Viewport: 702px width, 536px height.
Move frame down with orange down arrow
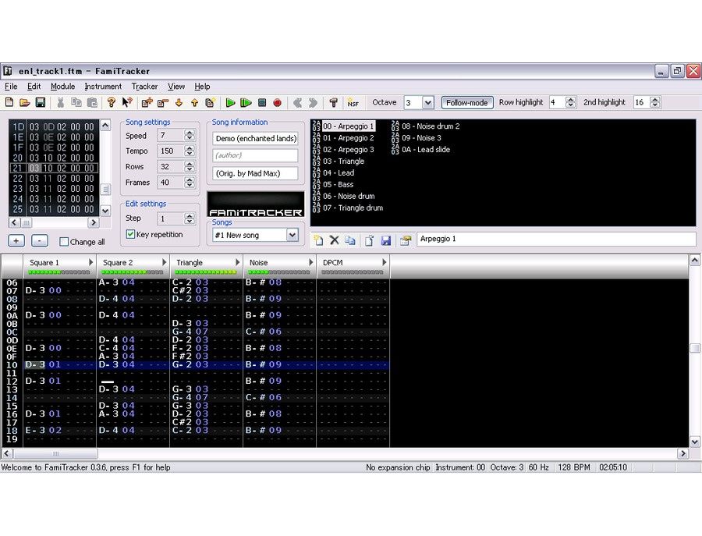click(x=179, y=102)
